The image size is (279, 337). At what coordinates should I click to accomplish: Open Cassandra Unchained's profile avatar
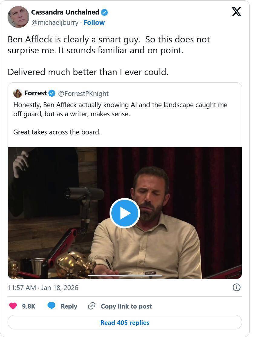coord(18,17)
